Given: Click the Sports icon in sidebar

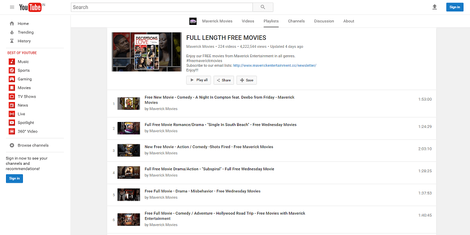Looking at the screenshot, I should pos(11,70).
